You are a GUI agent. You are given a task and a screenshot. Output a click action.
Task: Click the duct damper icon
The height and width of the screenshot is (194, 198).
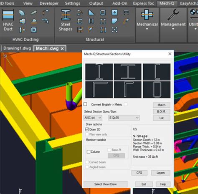[x=22, y=30]
